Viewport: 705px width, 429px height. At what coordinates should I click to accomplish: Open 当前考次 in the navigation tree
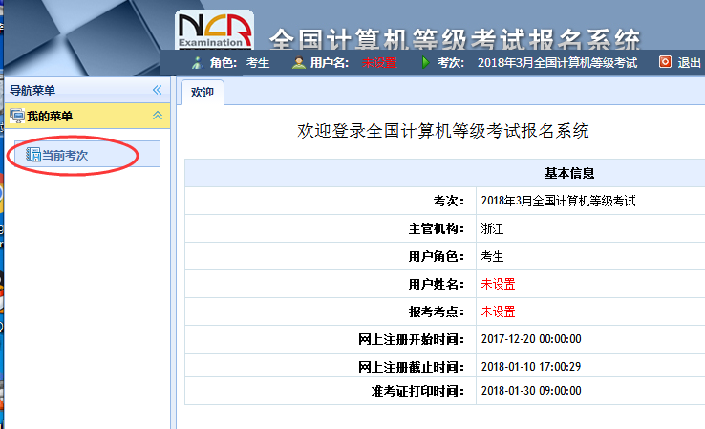pyautogui.click(x=64, y=155)
